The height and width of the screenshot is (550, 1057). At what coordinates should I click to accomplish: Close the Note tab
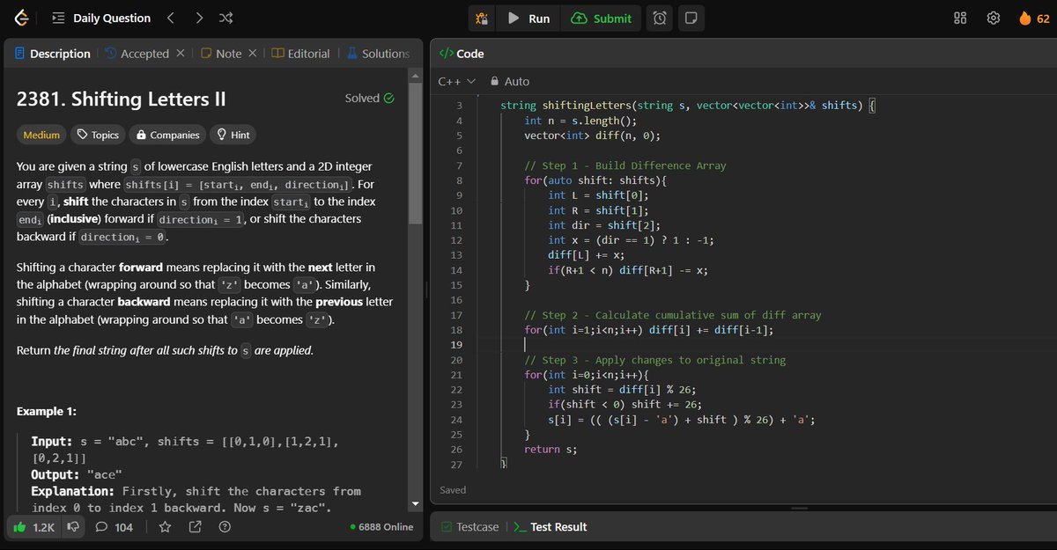[x=252, y=54]
